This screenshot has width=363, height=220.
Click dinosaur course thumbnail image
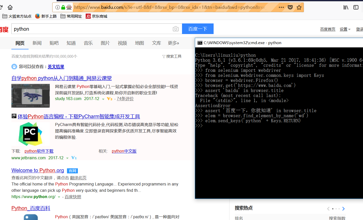[x=31, y=96]
